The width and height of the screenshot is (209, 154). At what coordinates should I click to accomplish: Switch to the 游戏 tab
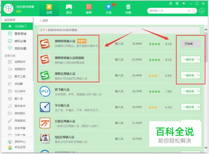69,9
